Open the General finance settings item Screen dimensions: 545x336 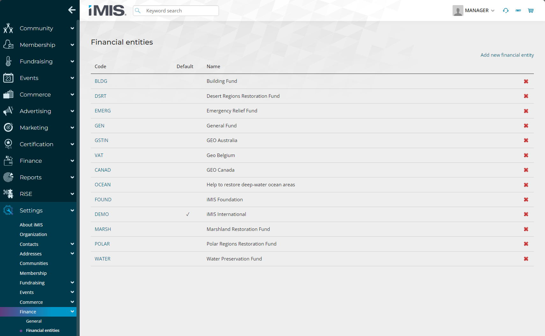point(34,321)
